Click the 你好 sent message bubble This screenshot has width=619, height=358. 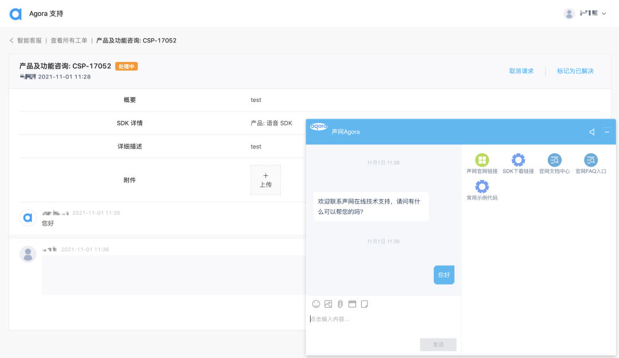444,275
